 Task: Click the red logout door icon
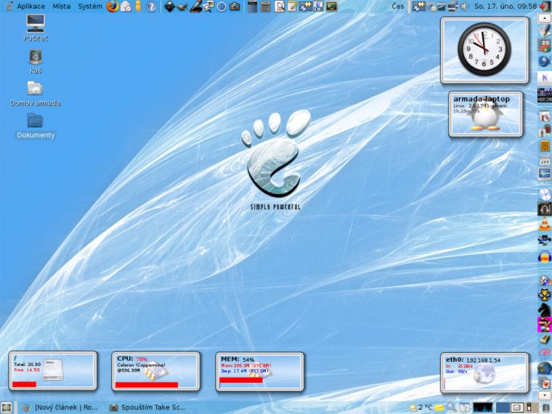tap(545, 7)
